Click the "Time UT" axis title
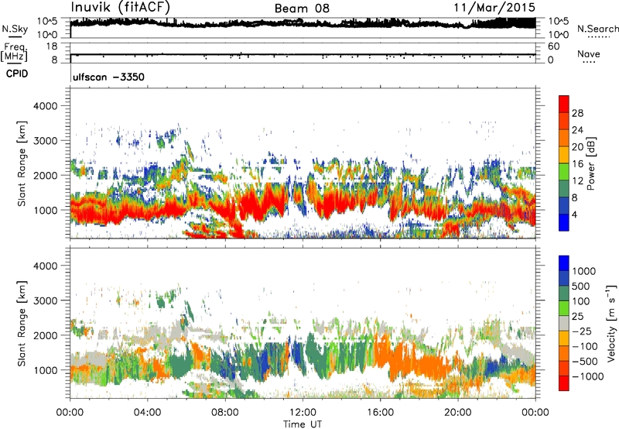This screenshot has height=429, width=619. click(303, 424)
